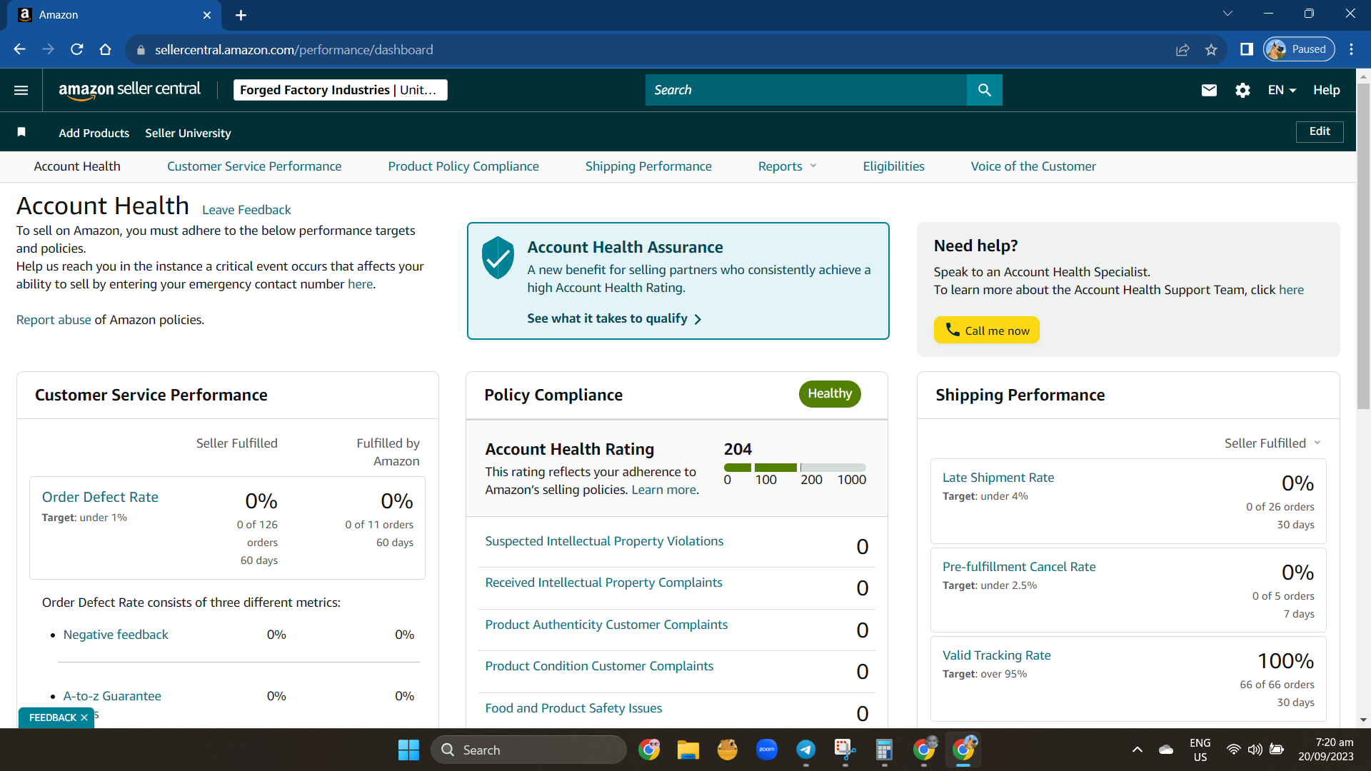
Task: Open the A-to-z Guarantee link
Action: tap(112, 696)
